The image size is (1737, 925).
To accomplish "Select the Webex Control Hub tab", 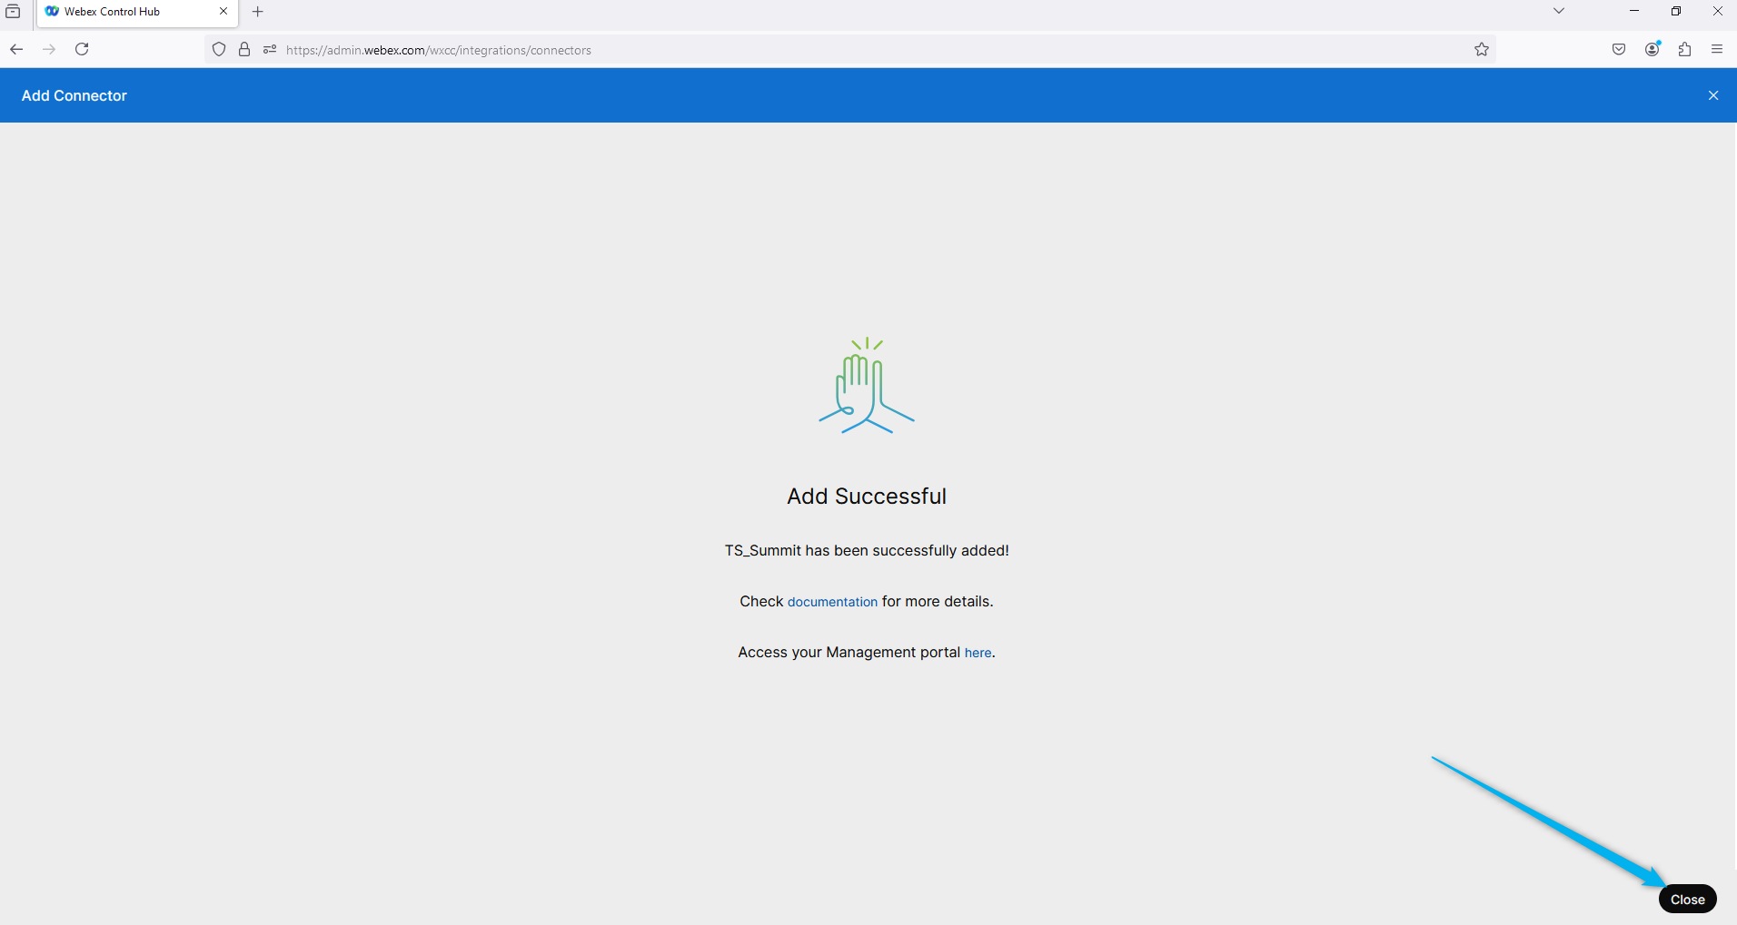I will tap(136, 12).
